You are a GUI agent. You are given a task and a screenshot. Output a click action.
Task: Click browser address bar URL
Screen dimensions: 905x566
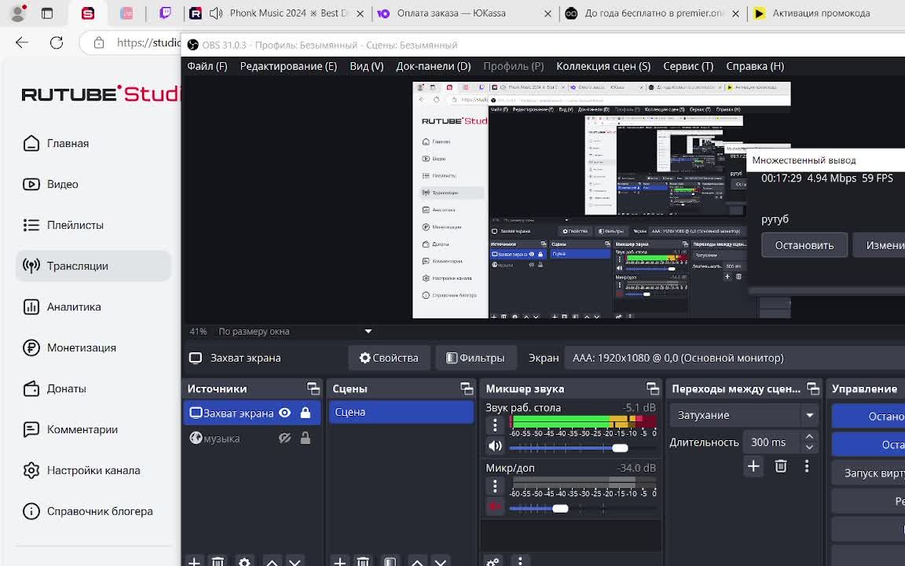pos(149,42)
